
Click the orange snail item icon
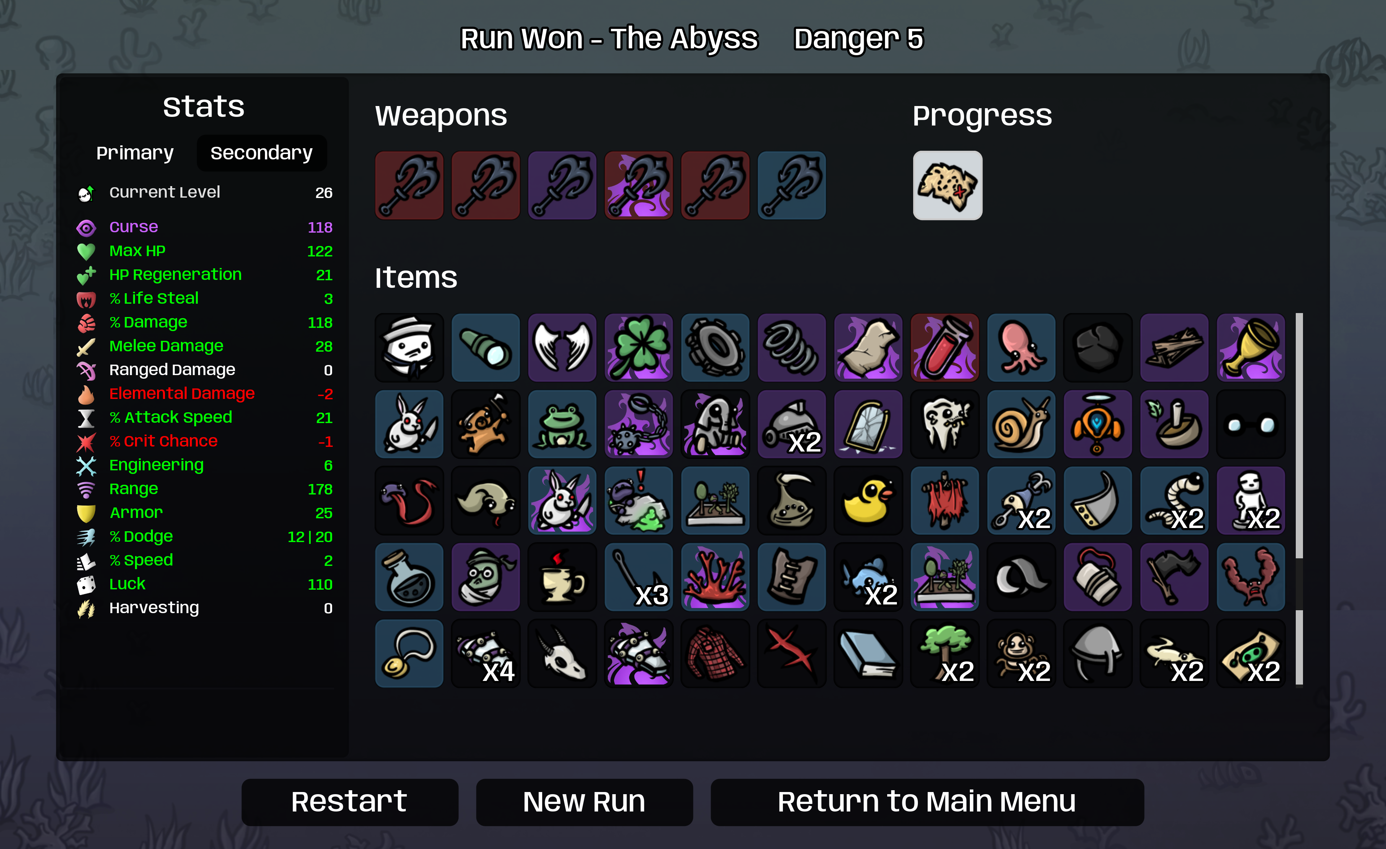1021,424
